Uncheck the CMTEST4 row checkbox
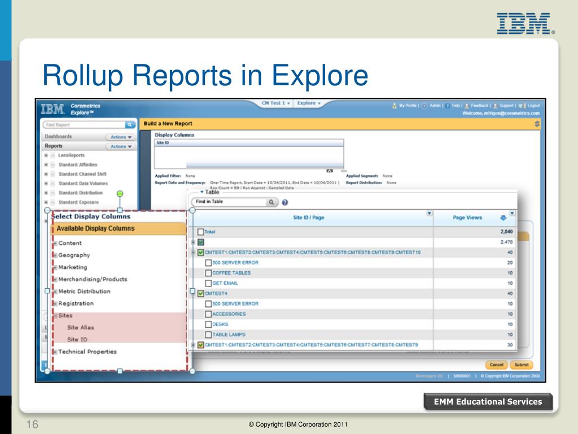 (x=200, y=293)
